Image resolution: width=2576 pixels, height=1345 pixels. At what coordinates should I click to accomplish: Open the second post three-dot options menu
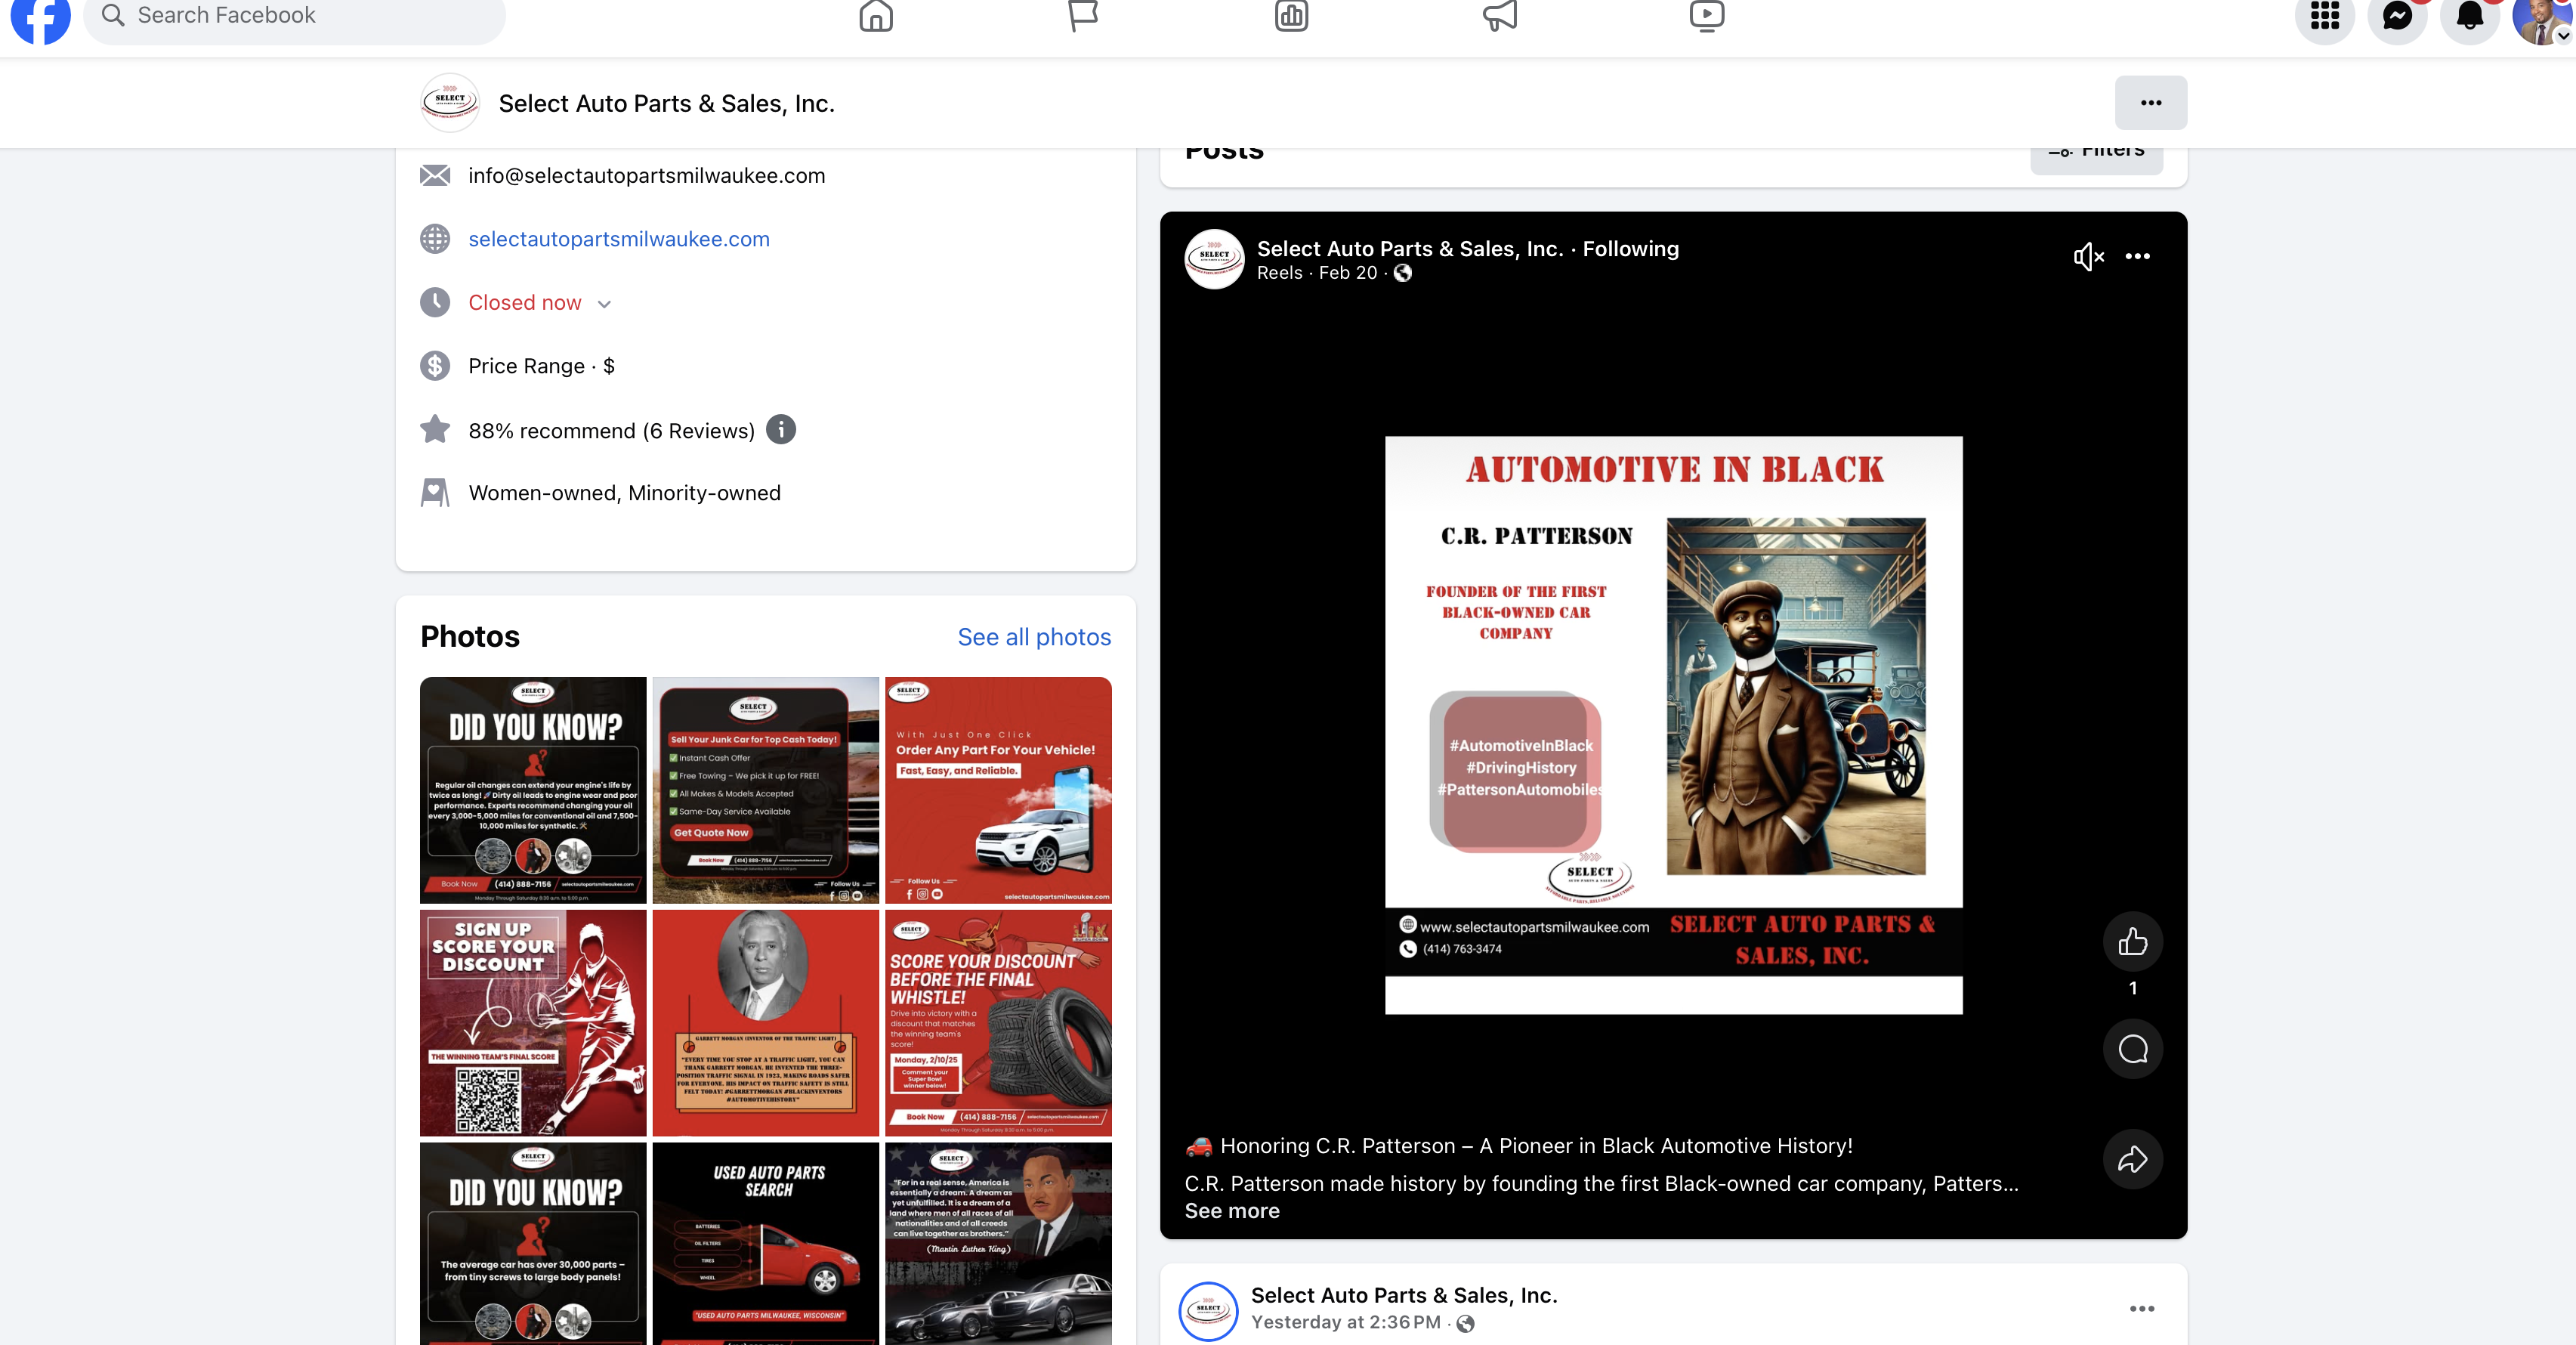pos(2141,1309)
